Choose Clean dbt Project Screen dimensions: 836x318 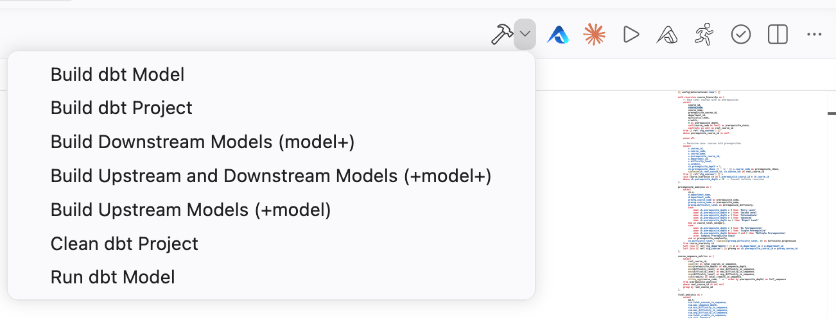125,244
